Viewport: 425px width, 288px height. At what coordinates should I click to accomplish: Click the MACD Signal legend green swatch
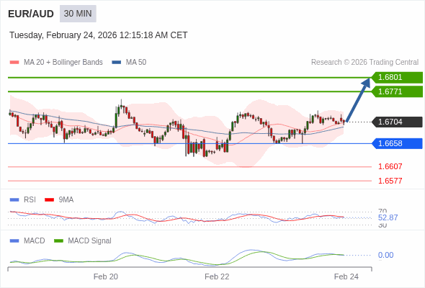(x=58, y=241)
